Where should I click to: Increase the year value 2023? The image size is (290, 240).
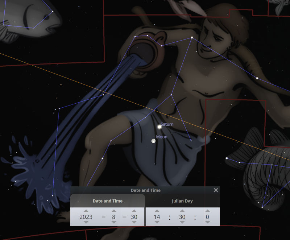coord(86,211)
